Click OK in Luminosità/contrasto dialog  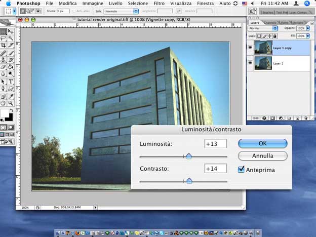click(262, 143)
